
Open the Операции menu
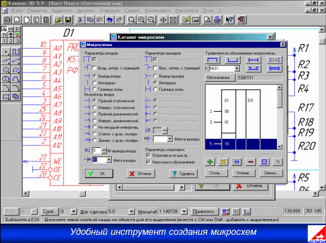click(110, 10)
